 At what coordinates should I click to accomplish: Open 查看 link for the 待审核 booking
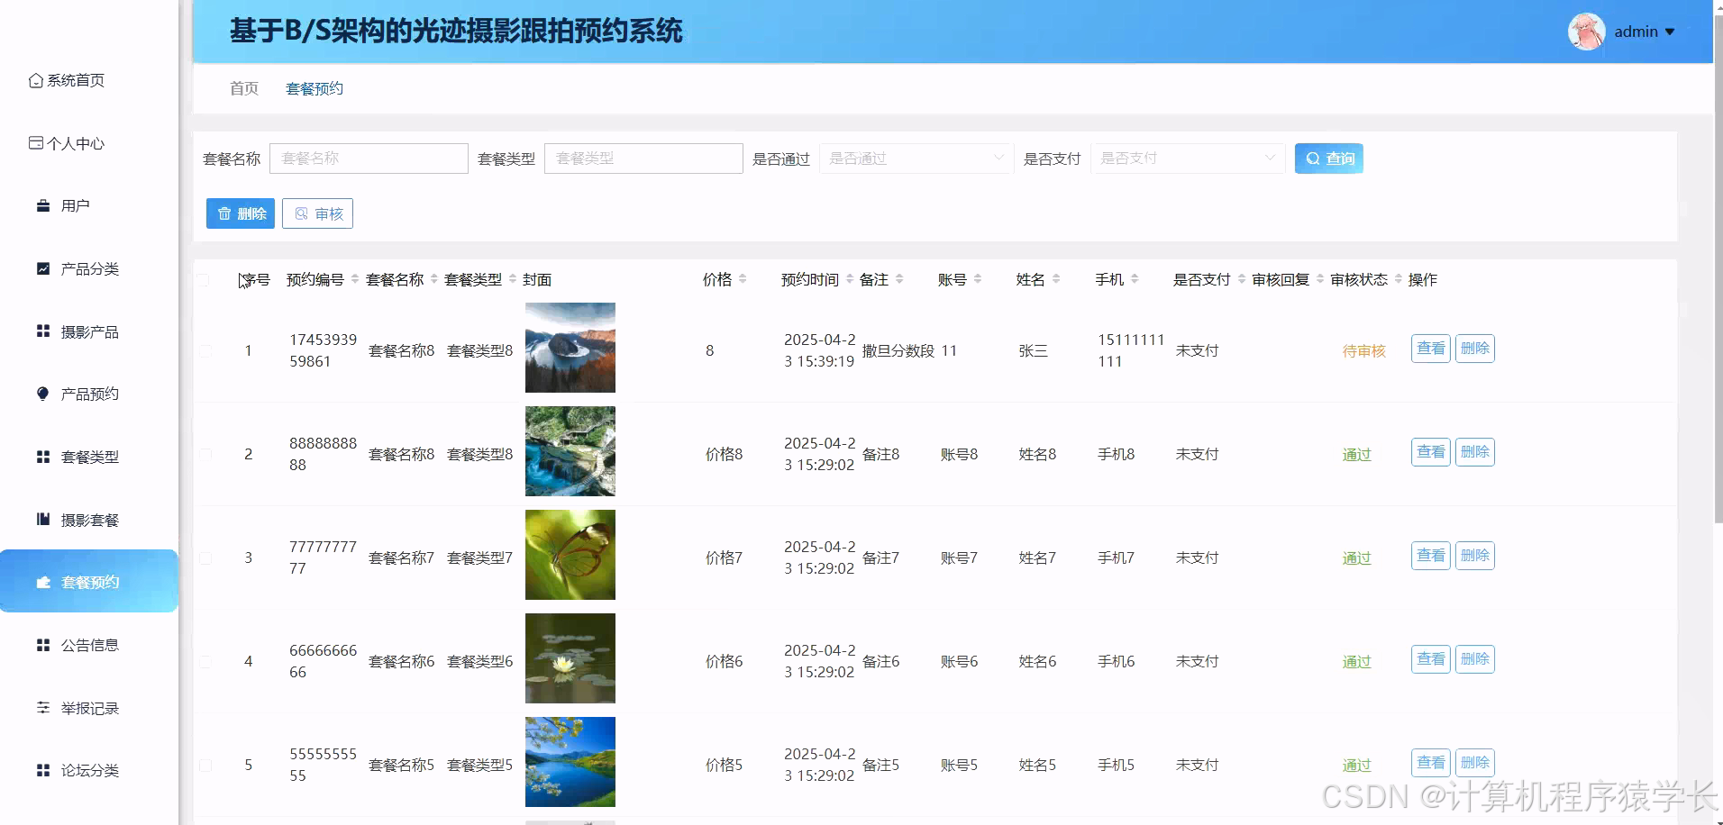click(x=1429, y=349)
